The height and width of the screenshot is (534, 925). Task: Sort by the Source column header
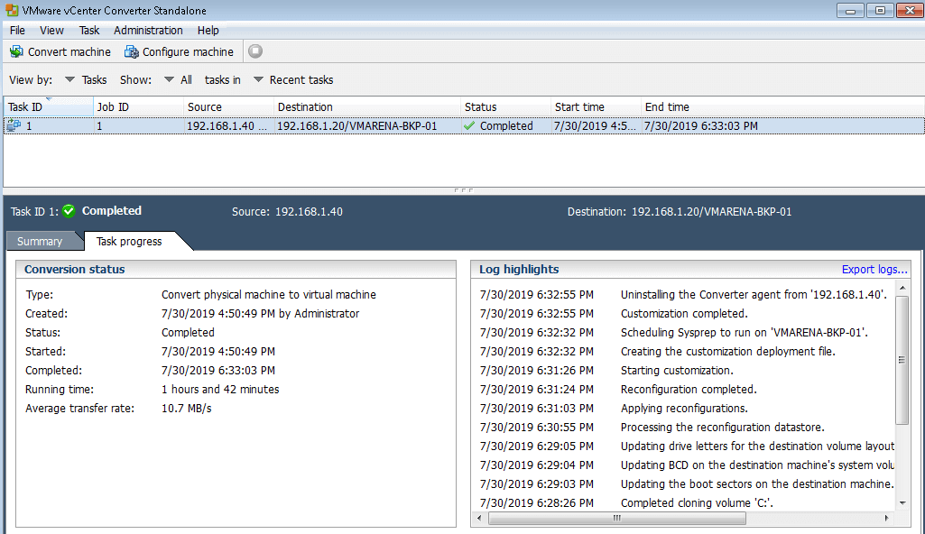229,106
